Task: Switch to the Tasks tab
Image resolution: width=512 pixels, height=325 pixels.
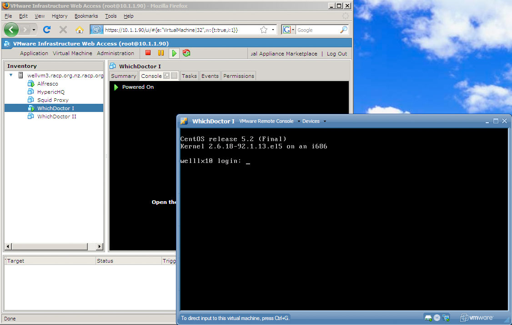Action: click(190, 76)
